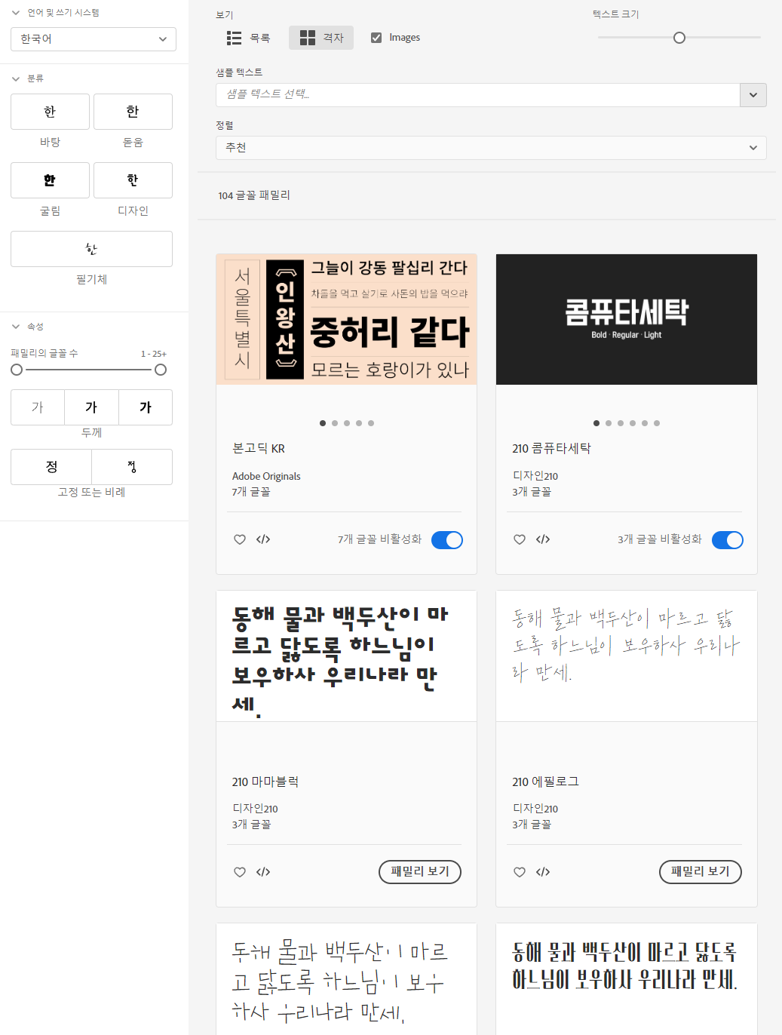The width and height of the screenshot is (782, 1035).
Task: Favorite the 210 에필로그 family
Action: [x=520, y=872]
